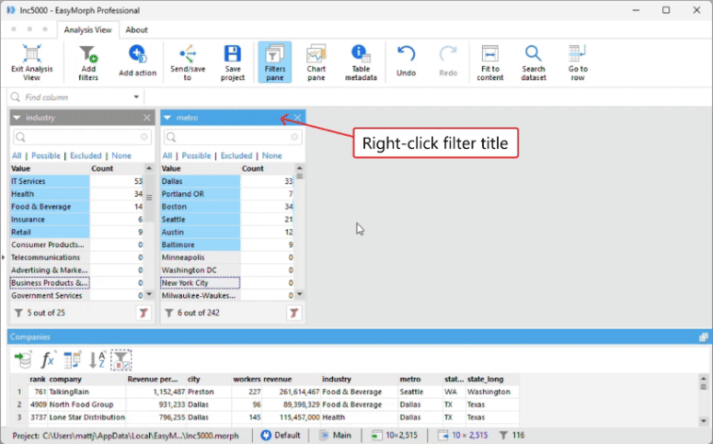
Task: Click the filter selection icon in Companies
Action: point(121,359)
